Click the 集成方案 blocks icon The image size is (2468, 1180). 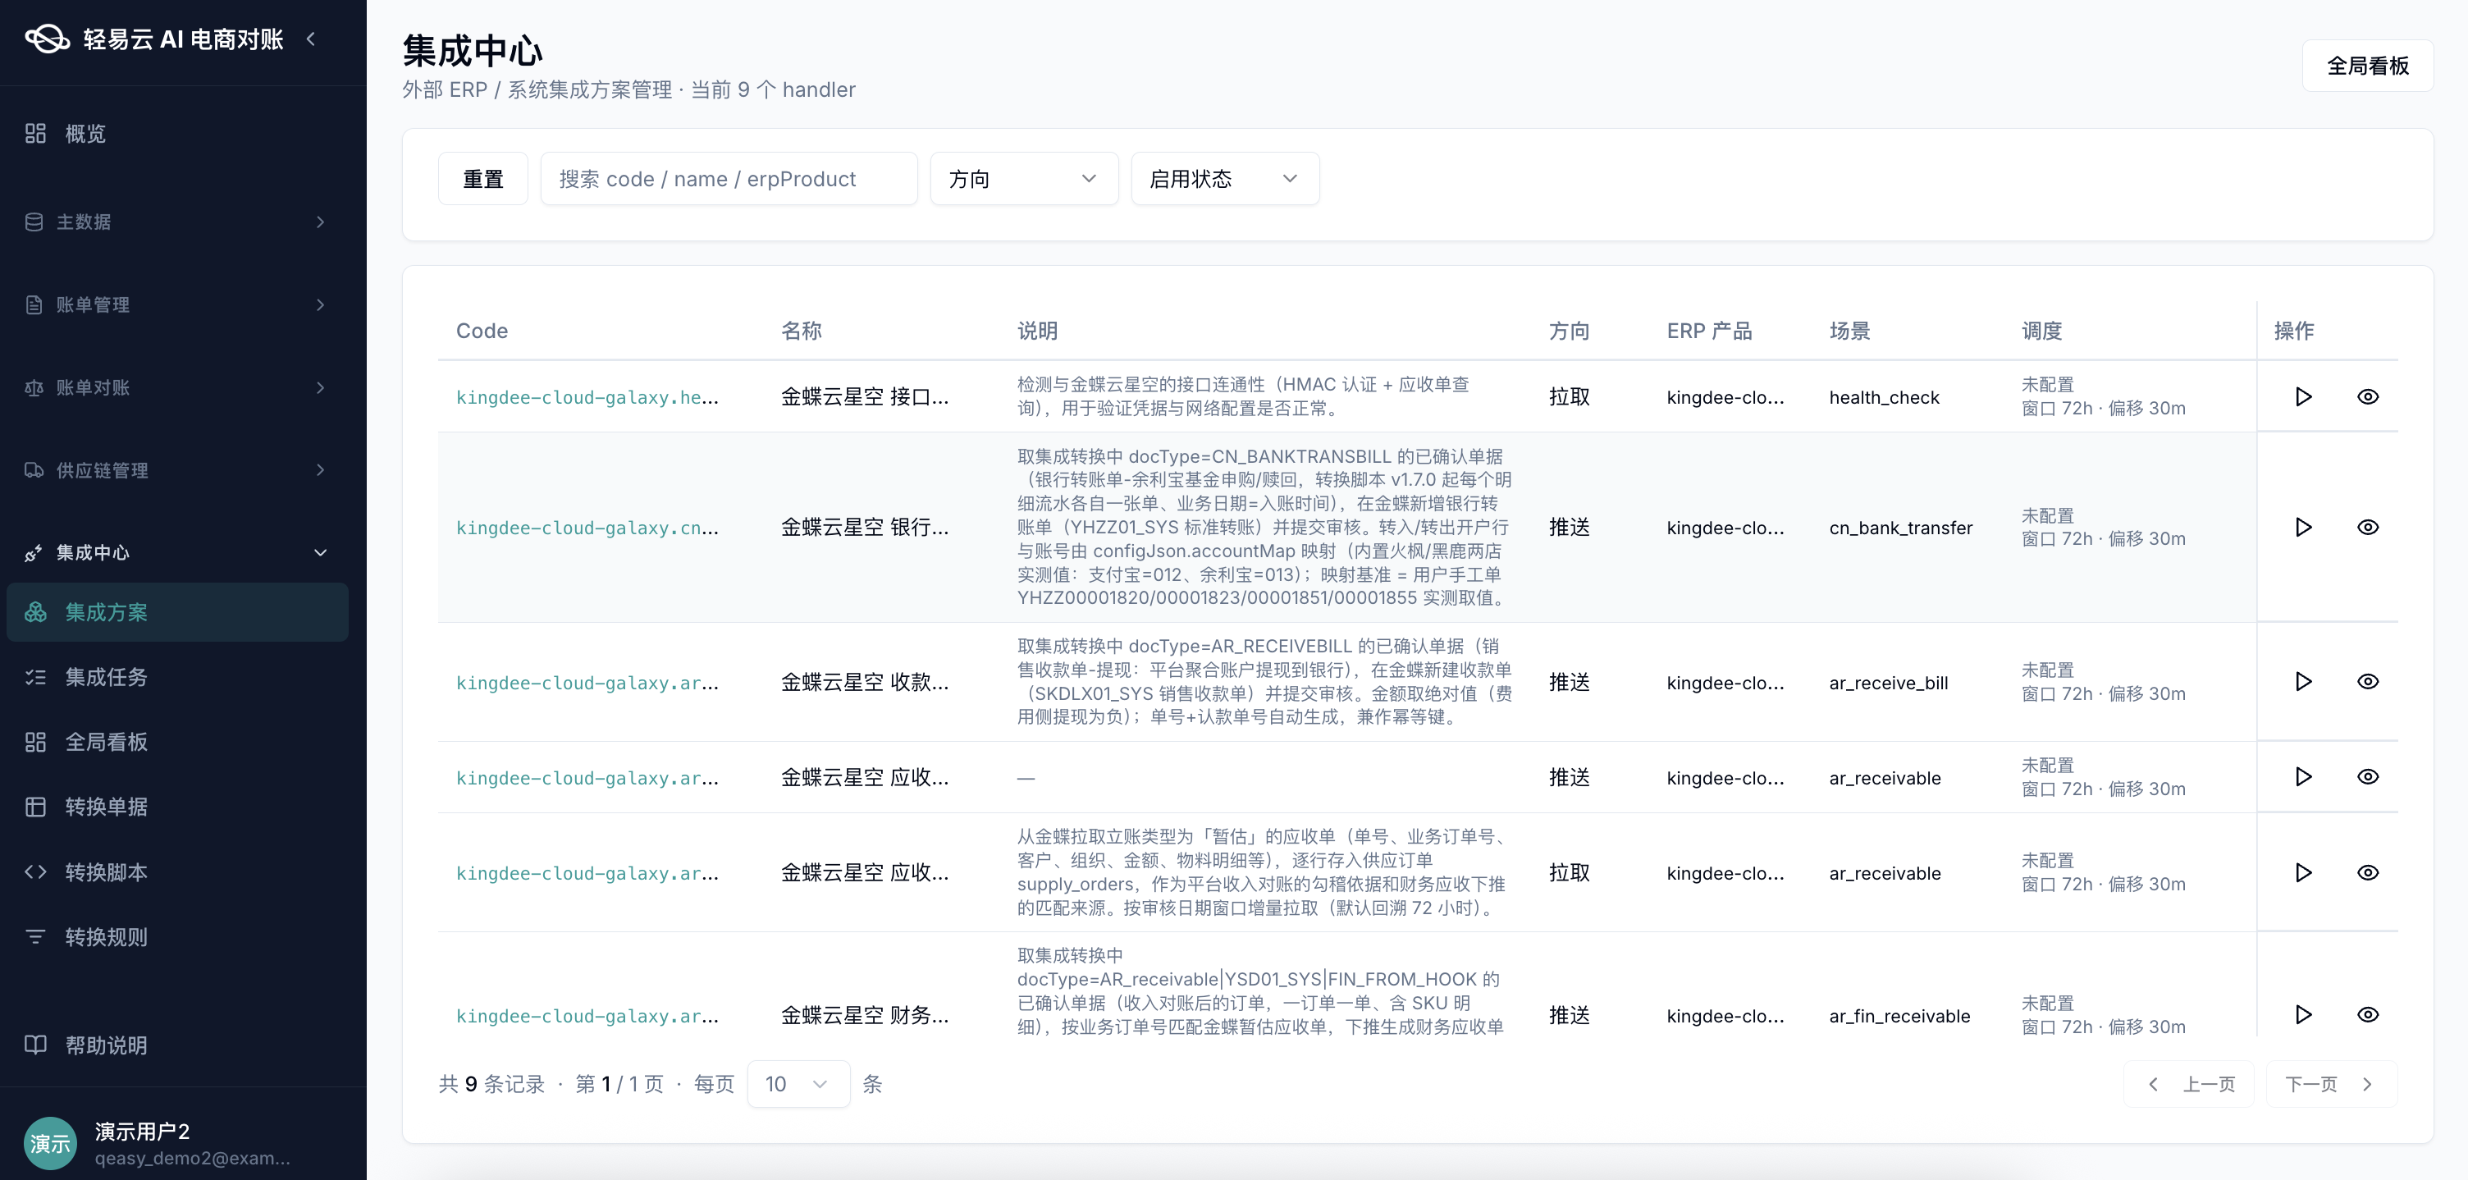(35, 611)
